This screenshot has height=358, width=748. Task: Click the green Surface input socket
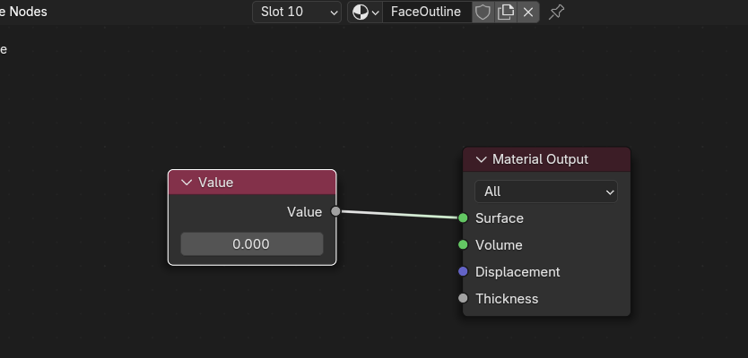463,218
